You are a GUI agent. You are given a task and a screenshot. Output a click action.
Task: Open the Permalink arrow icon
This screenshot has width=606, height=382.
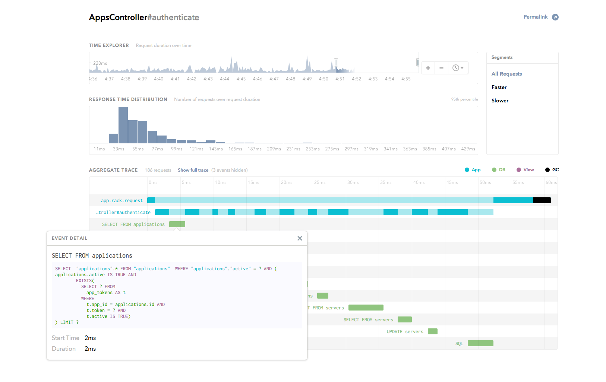coord(555,17)
